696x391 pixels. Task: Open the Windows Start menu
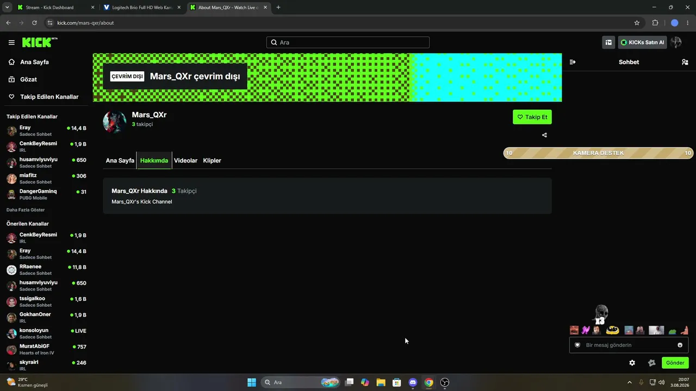coord(252,382)
